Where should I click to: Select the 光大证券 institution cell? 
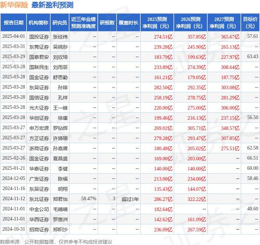[x=39, y=108]
